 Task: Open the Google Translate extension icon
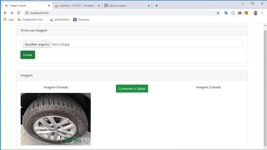pyautogui.click(x=226, y=13)
